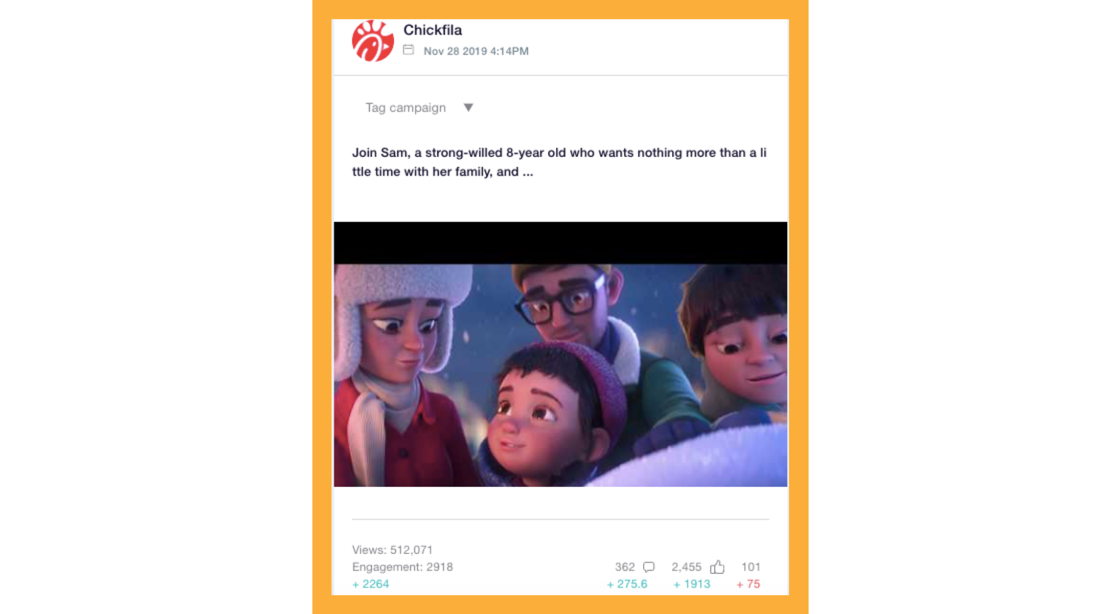Click the Engagement: 2918 stat
The height and width of the screenshot is (614, 1120).
click(402, 567)
